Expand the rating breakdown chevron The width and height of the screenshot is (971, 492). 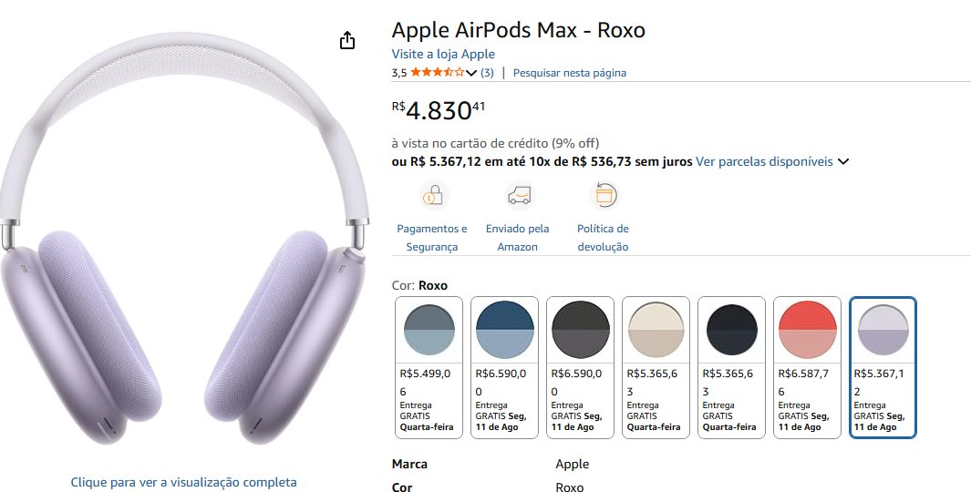coord(471,73)
